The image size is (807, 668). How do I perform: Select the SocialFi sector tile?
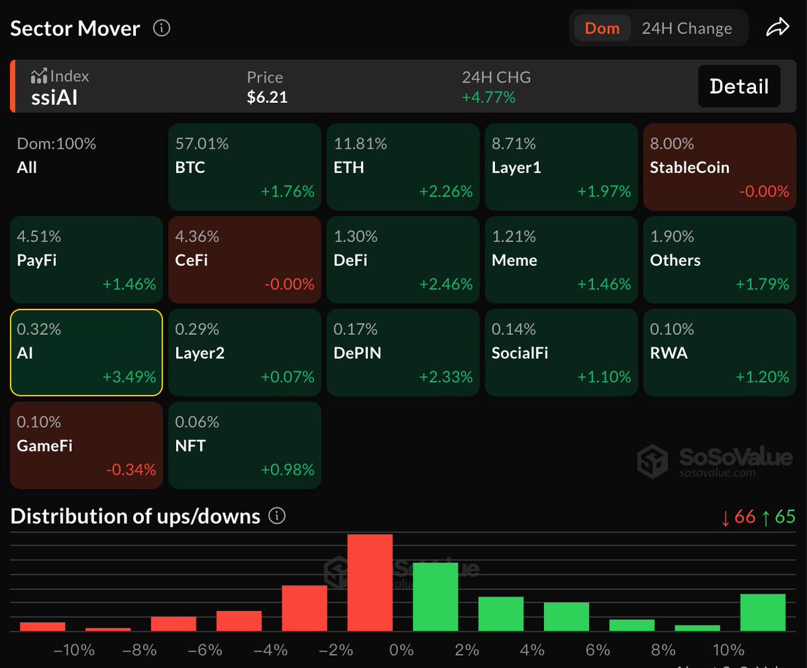(x=562, y=352)
